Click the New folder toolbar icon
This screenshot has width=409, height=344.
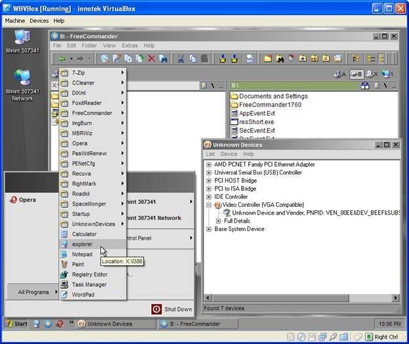tap(268, 58)
